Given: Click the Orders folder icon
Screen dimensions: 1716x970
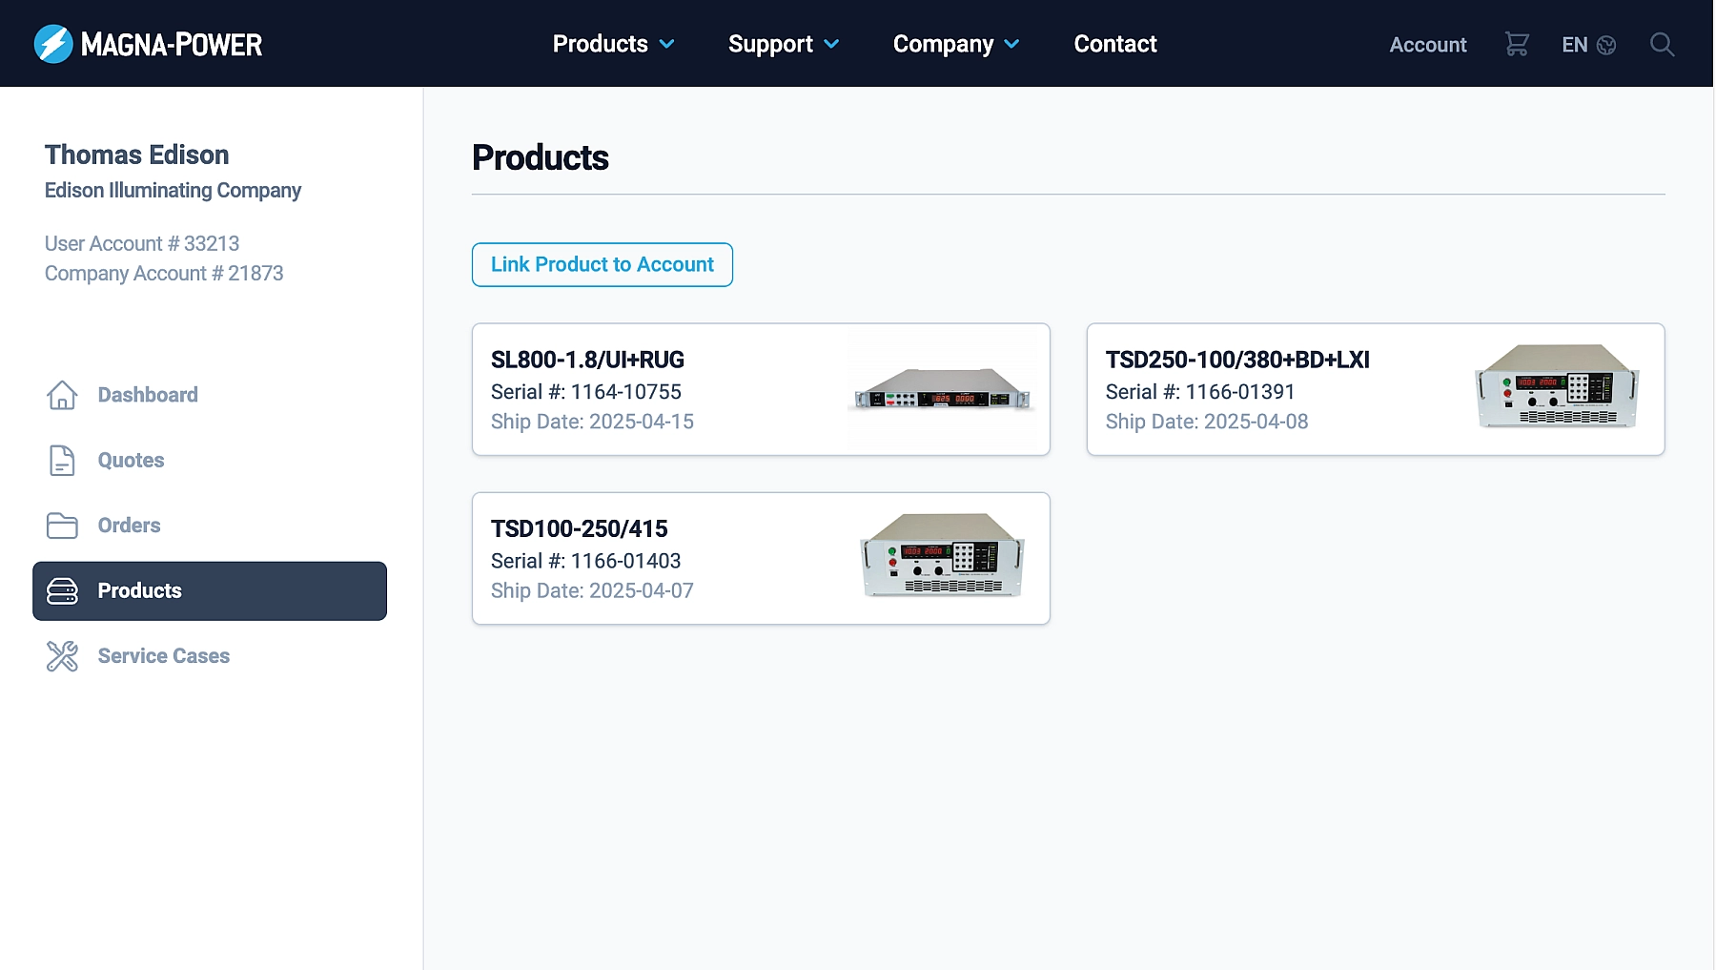Looking at the screenshot, I should [x=62, y=526].
